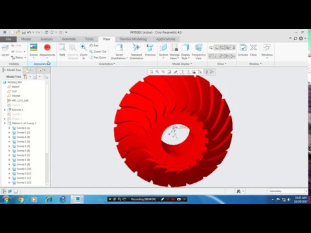311x233 pixels.
Task: Open Internet Explorer from the taskbar
Action: coord(49,199)
